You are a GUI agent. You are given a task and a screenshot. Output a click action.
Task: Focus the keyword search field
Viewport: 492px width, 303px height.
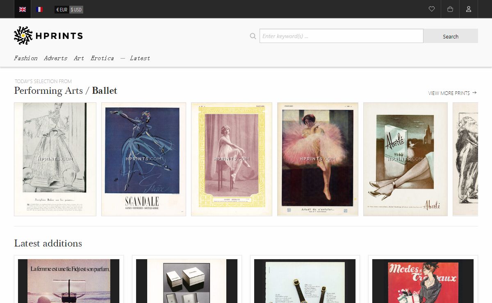(341, 36)
